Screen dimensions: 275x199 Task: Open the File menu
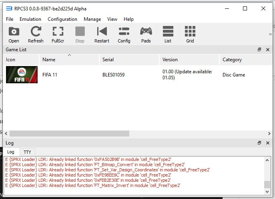[10, 19]
